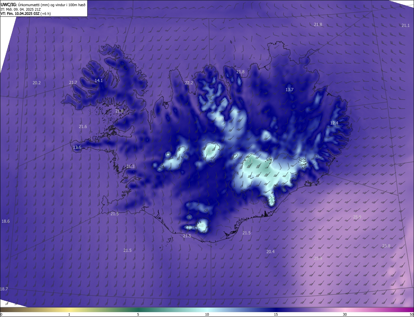This screenshot has width=414, height=317.
Task: Click the map value 20.4
Action: (x=270, y=252)
